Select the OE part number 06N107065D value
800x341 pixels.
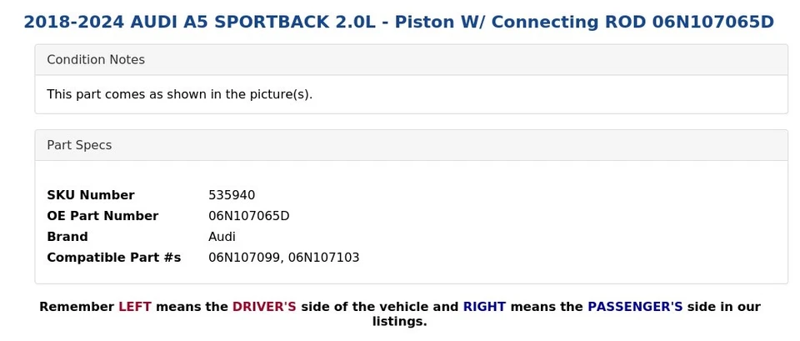(x=249, y=216)
